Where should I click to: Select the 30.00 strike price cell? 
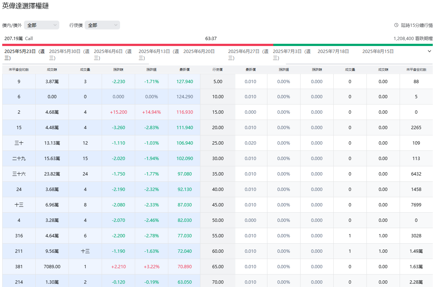218,159
